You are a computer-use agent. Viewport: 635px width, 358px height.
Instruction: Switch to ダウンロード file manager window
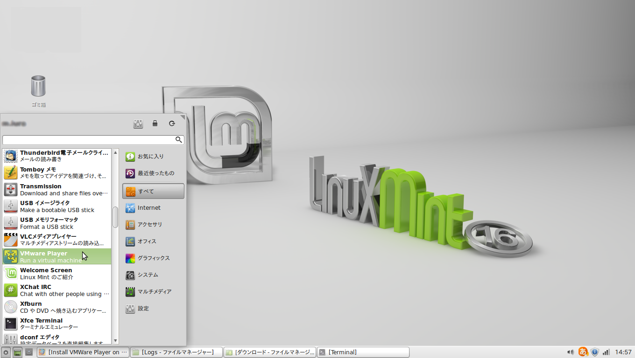point(270,352)
